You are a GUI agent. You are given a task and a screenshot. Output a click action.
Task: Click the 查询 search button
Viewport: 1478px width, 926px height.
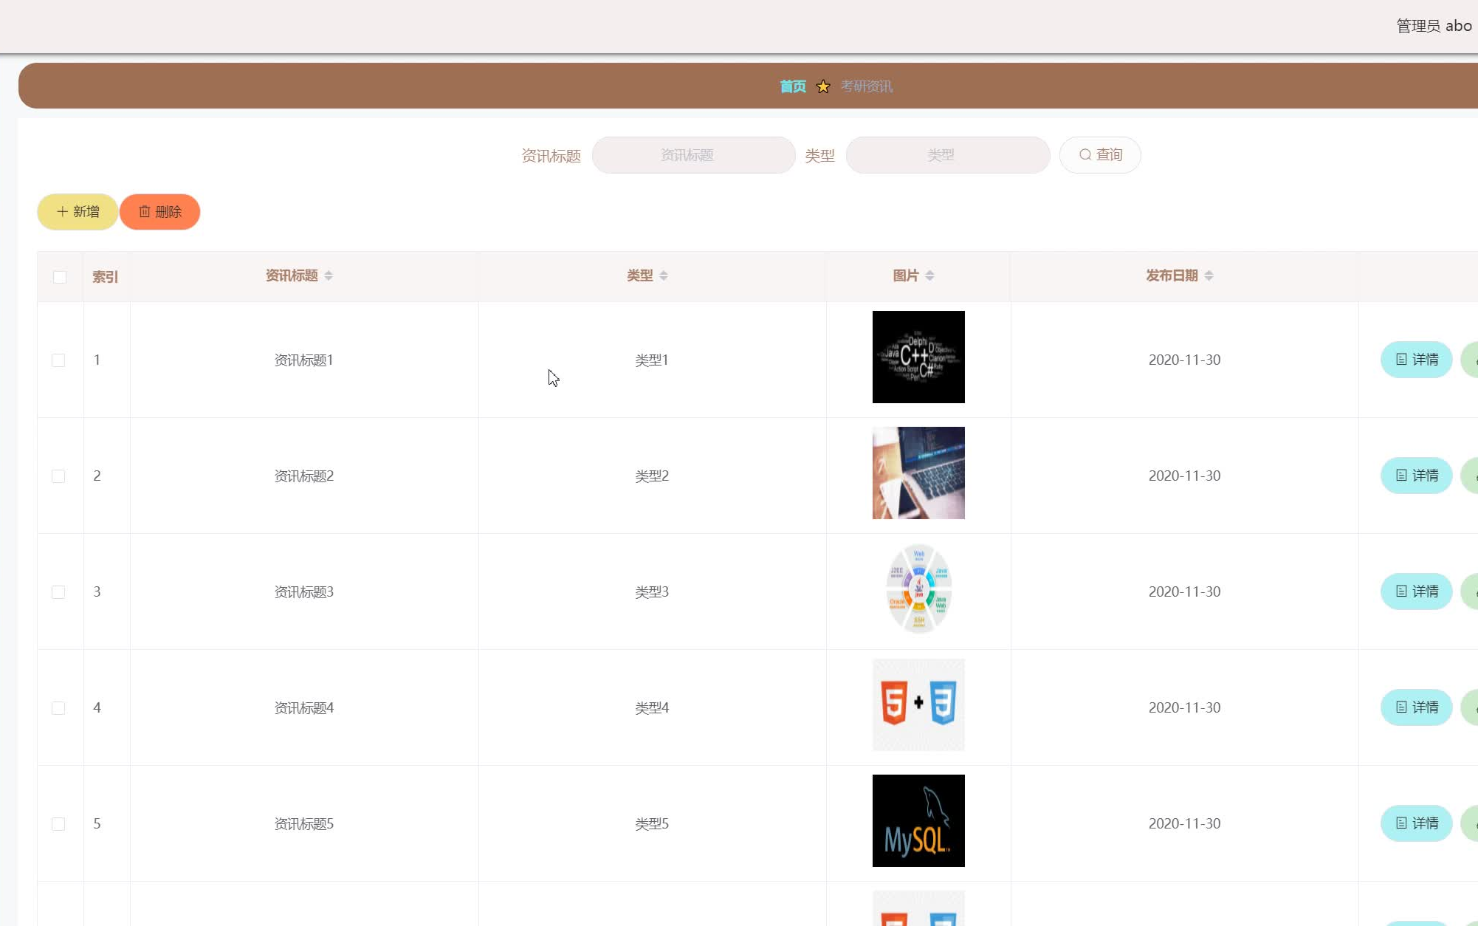(1100, 155)
